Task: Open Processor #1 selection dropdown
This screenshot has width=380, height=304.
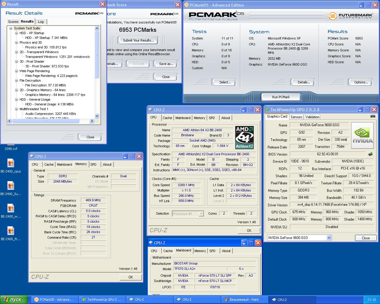Action: (201, 213)
